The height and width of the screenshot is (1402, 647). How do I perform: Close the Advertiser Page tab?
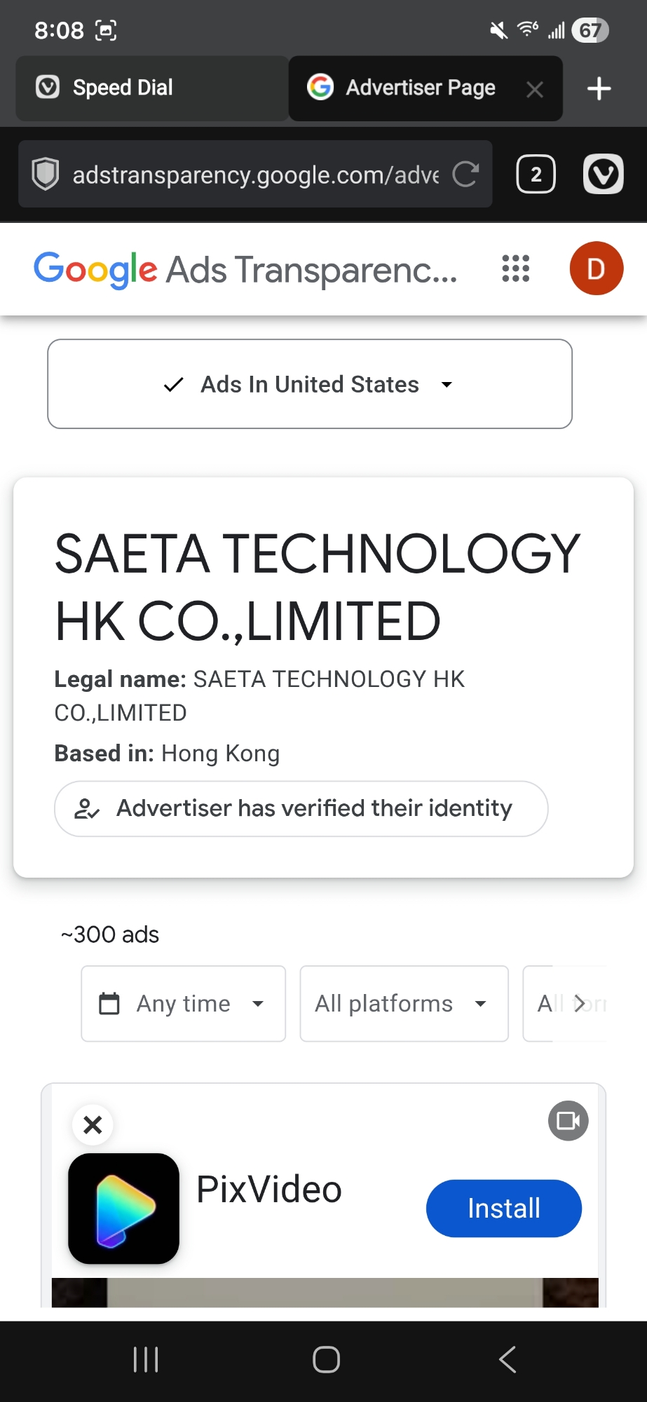pyautogui.click(x=535, y=90)
